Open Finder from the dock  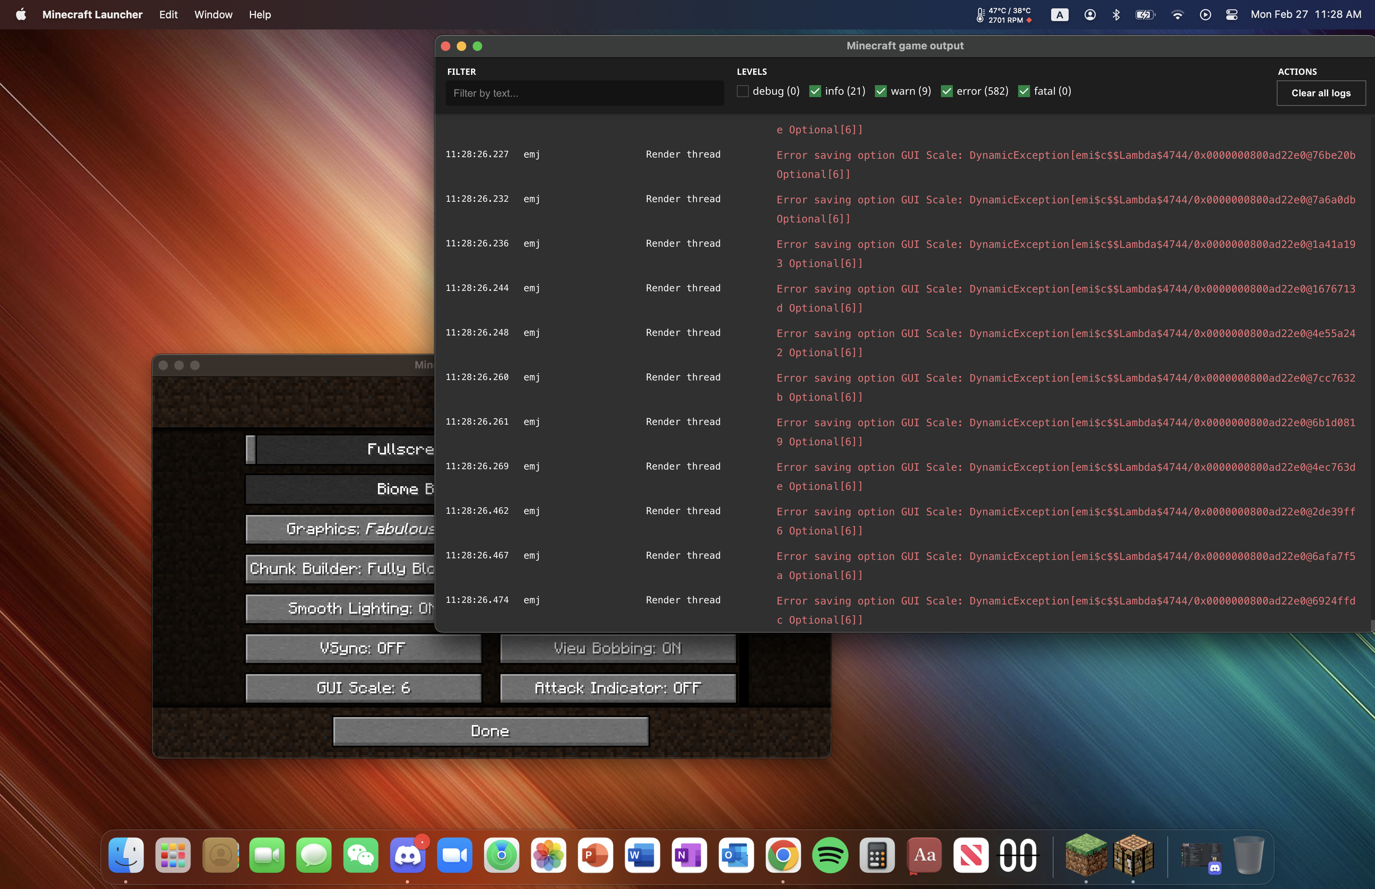[x=126, y=855]
